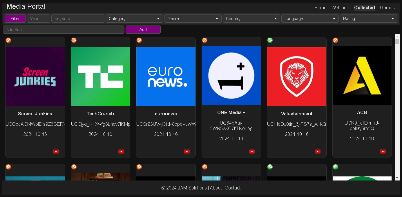The height and width of the screenshot is (197, 402).
Task: Click the RSS icon on euronews card
Action: tap(139, 40)
